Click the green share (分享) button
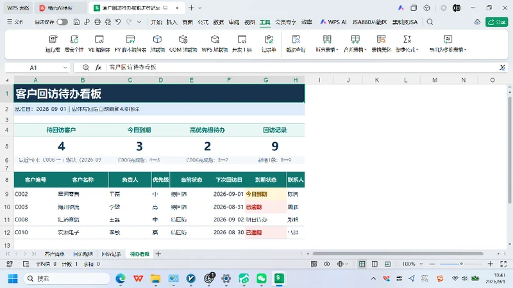 click(496, 22)
